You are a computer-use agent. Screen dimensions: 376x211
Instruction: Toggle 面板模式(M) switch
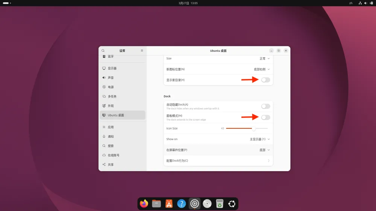265,118
